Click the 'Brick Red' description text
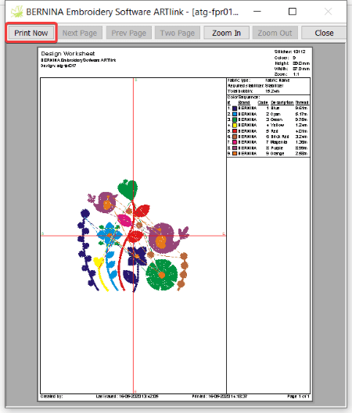This screenshot has width=352, height=413. (280, 137)
